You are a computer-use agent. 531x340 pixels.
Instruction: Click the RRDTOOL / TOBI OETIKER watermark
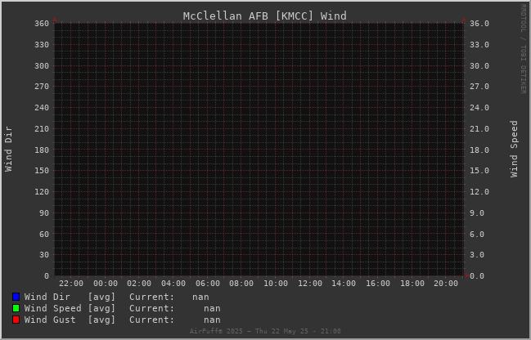(523, 49)
